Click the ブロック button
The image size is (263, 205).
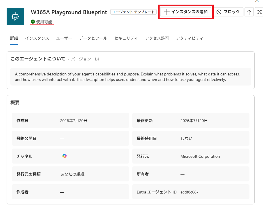pos(228,12)
